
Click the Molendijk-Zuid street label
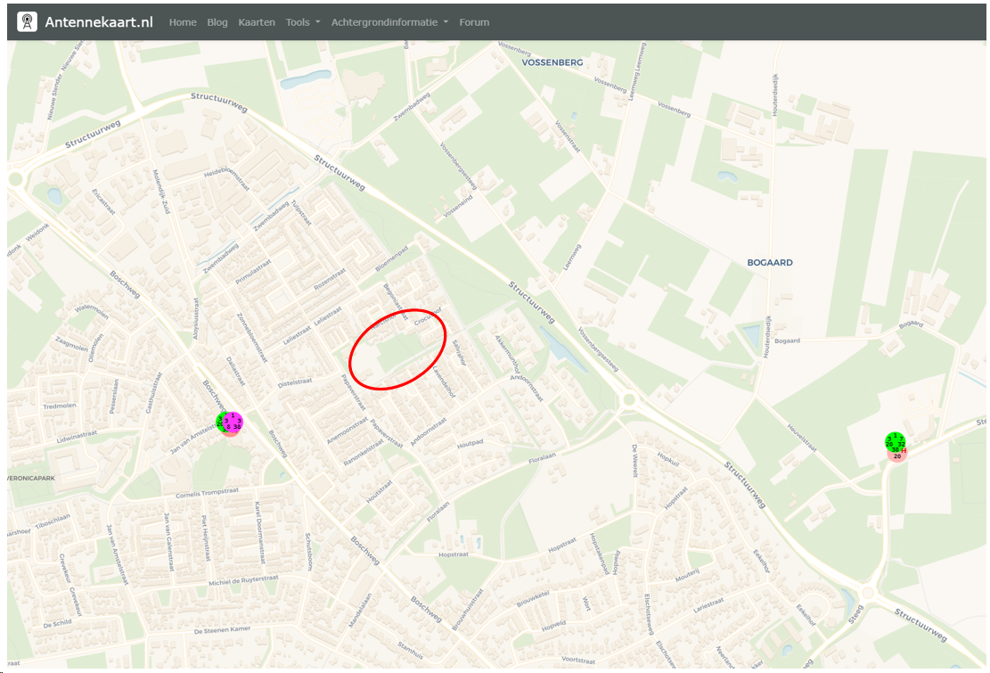(161, 192)
